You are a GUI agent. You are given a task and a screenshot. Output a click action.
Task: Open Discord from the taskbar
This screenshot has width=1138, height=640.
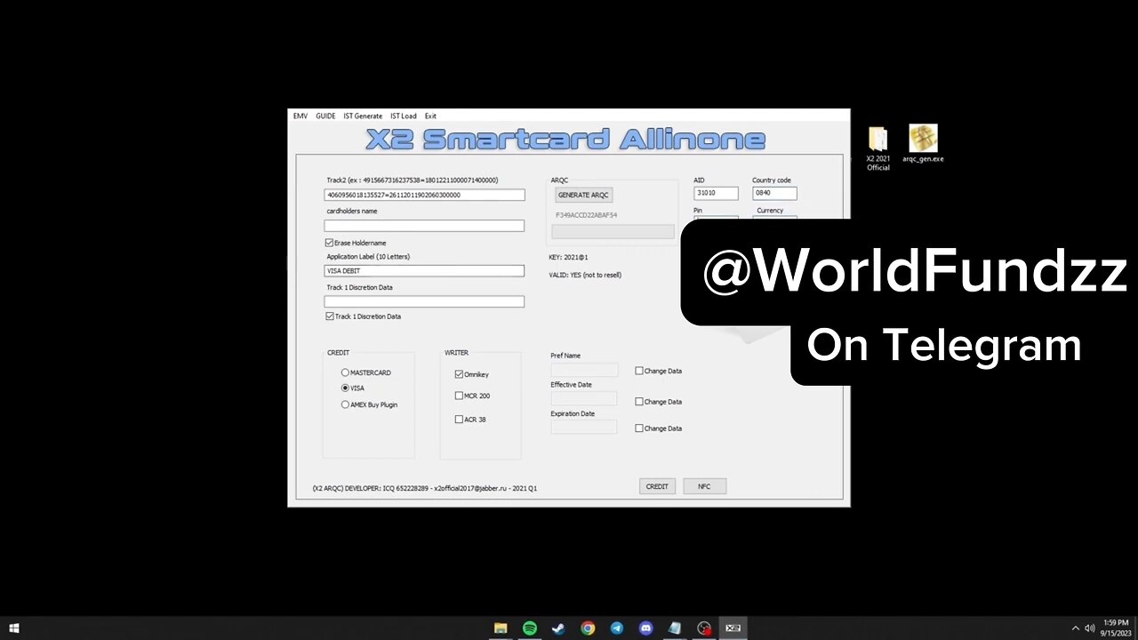(x=646, y=628)
